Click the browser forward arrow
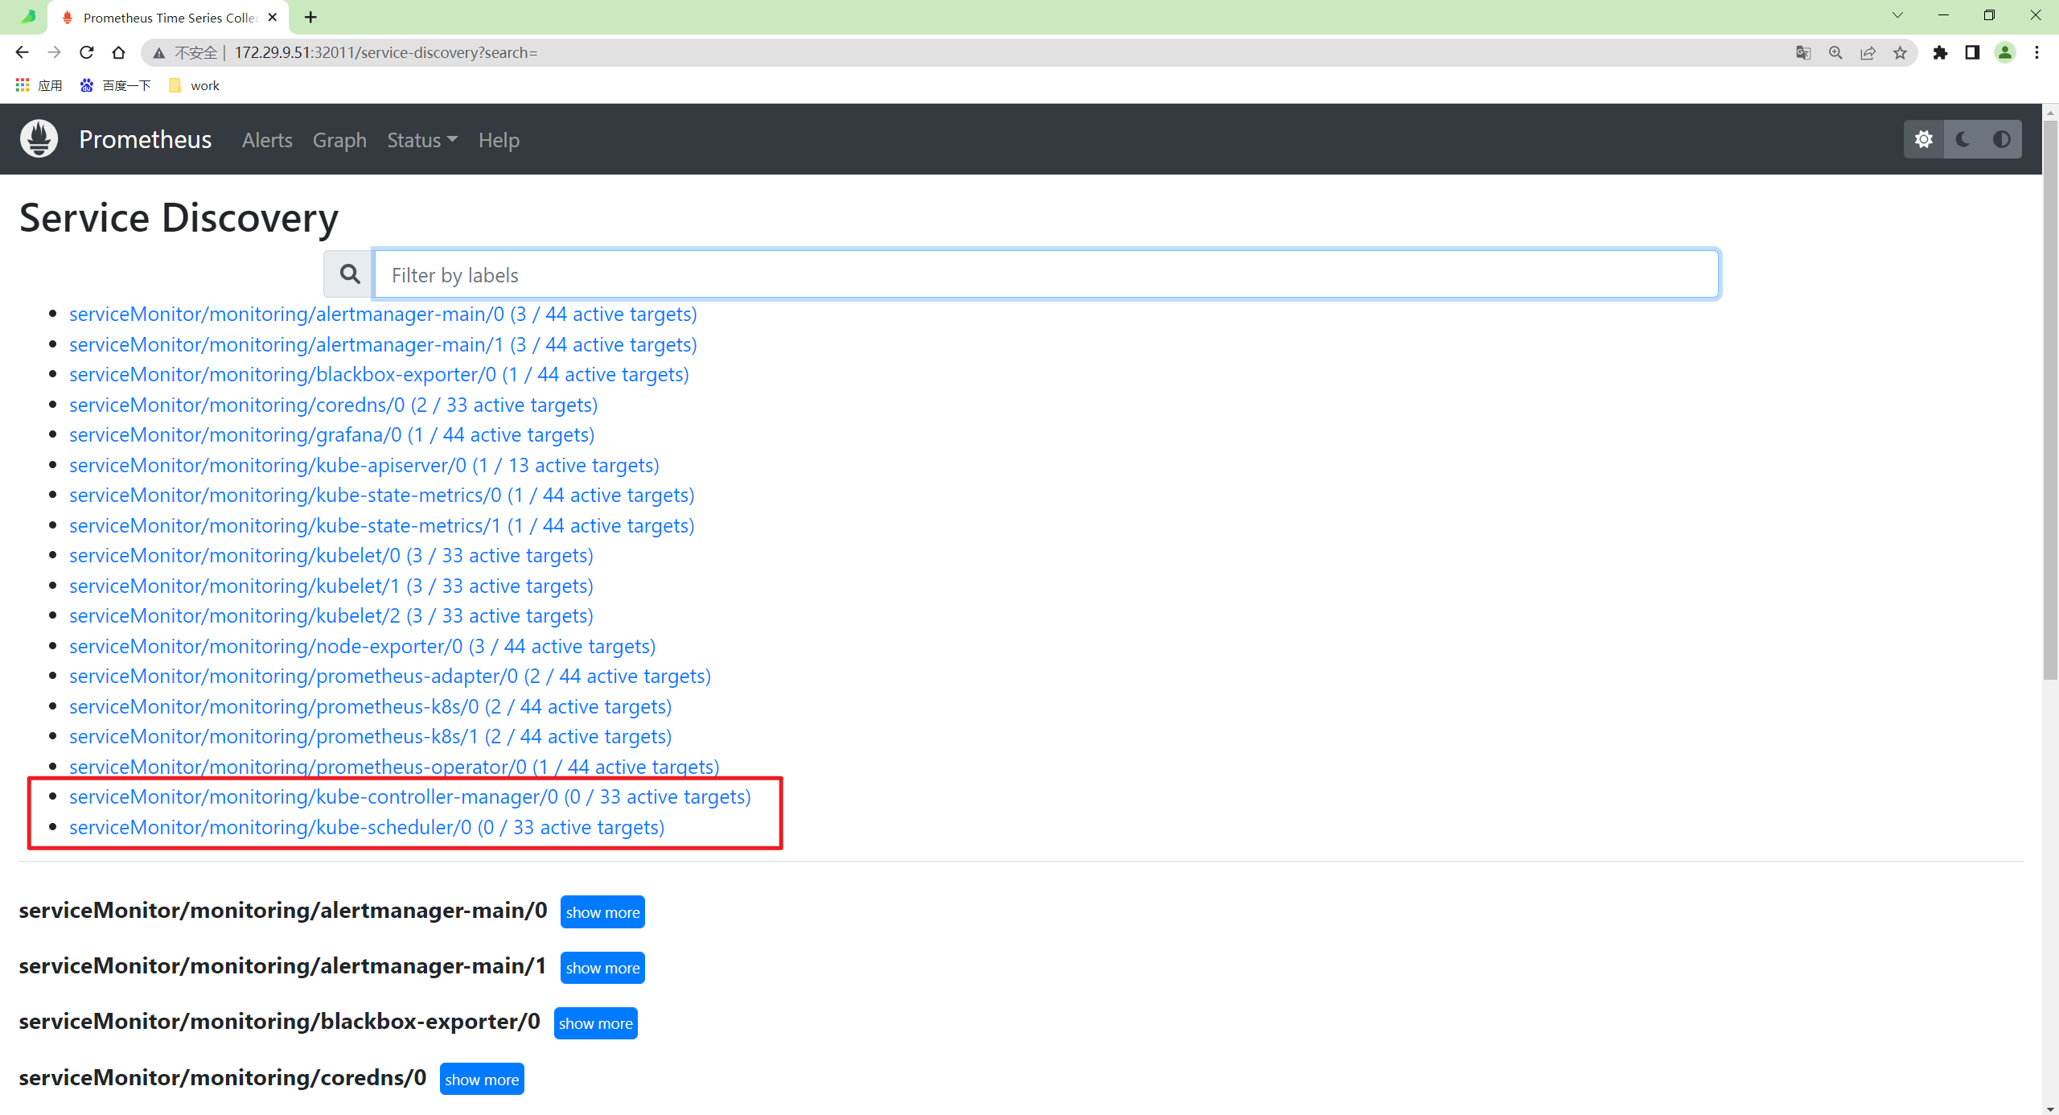2059x1115 pixels. point(54,52)
